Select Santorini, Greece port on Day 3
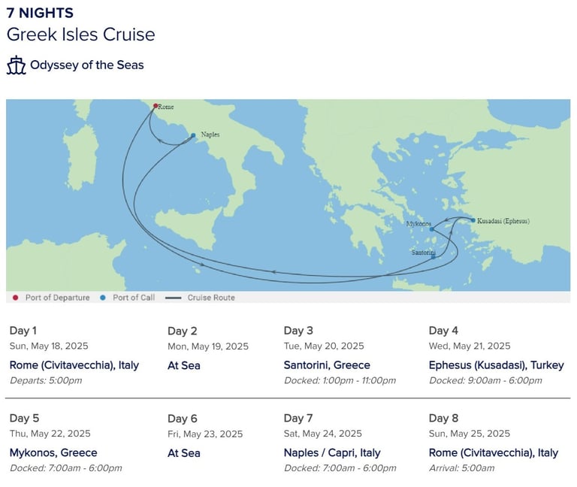The height and width of the screenshot is (487, 577). [327, 365]
